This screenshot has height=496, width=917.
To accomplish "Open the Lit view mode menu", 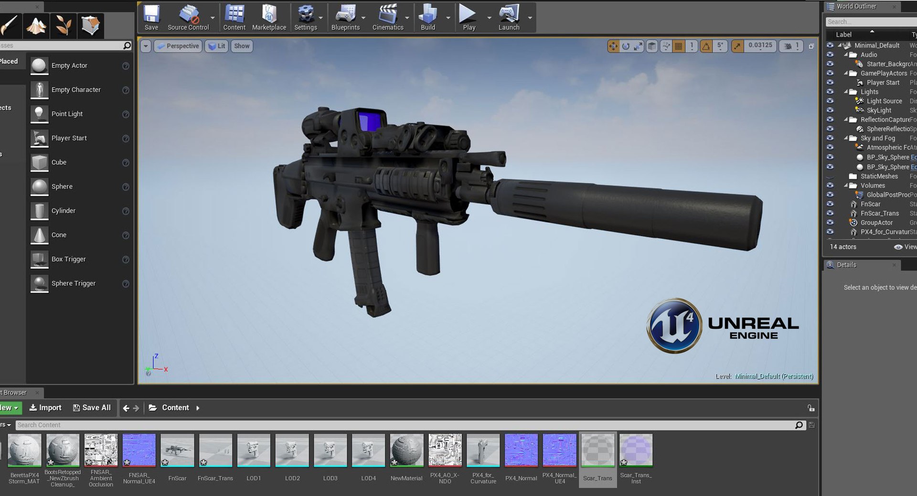I will tap(217, 46).
